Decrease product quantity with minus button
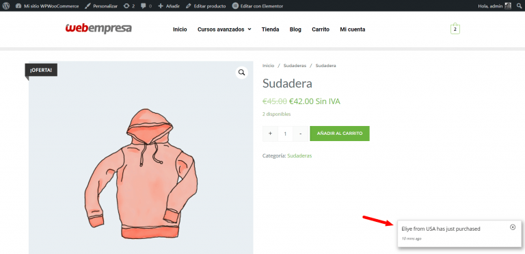Screen dimensions: 525x254 300,134
